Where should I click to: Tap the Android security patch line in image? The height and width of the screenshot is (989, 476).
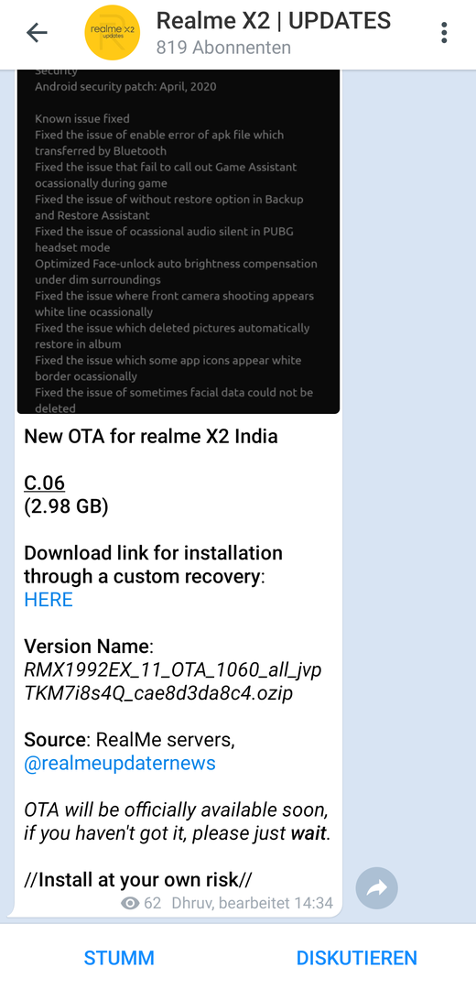point(125,86)
